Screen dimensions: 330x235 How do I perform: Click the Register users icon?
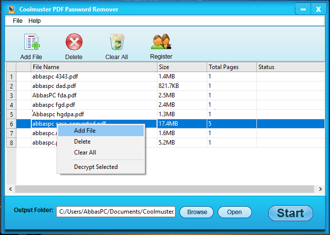point(161,41)
